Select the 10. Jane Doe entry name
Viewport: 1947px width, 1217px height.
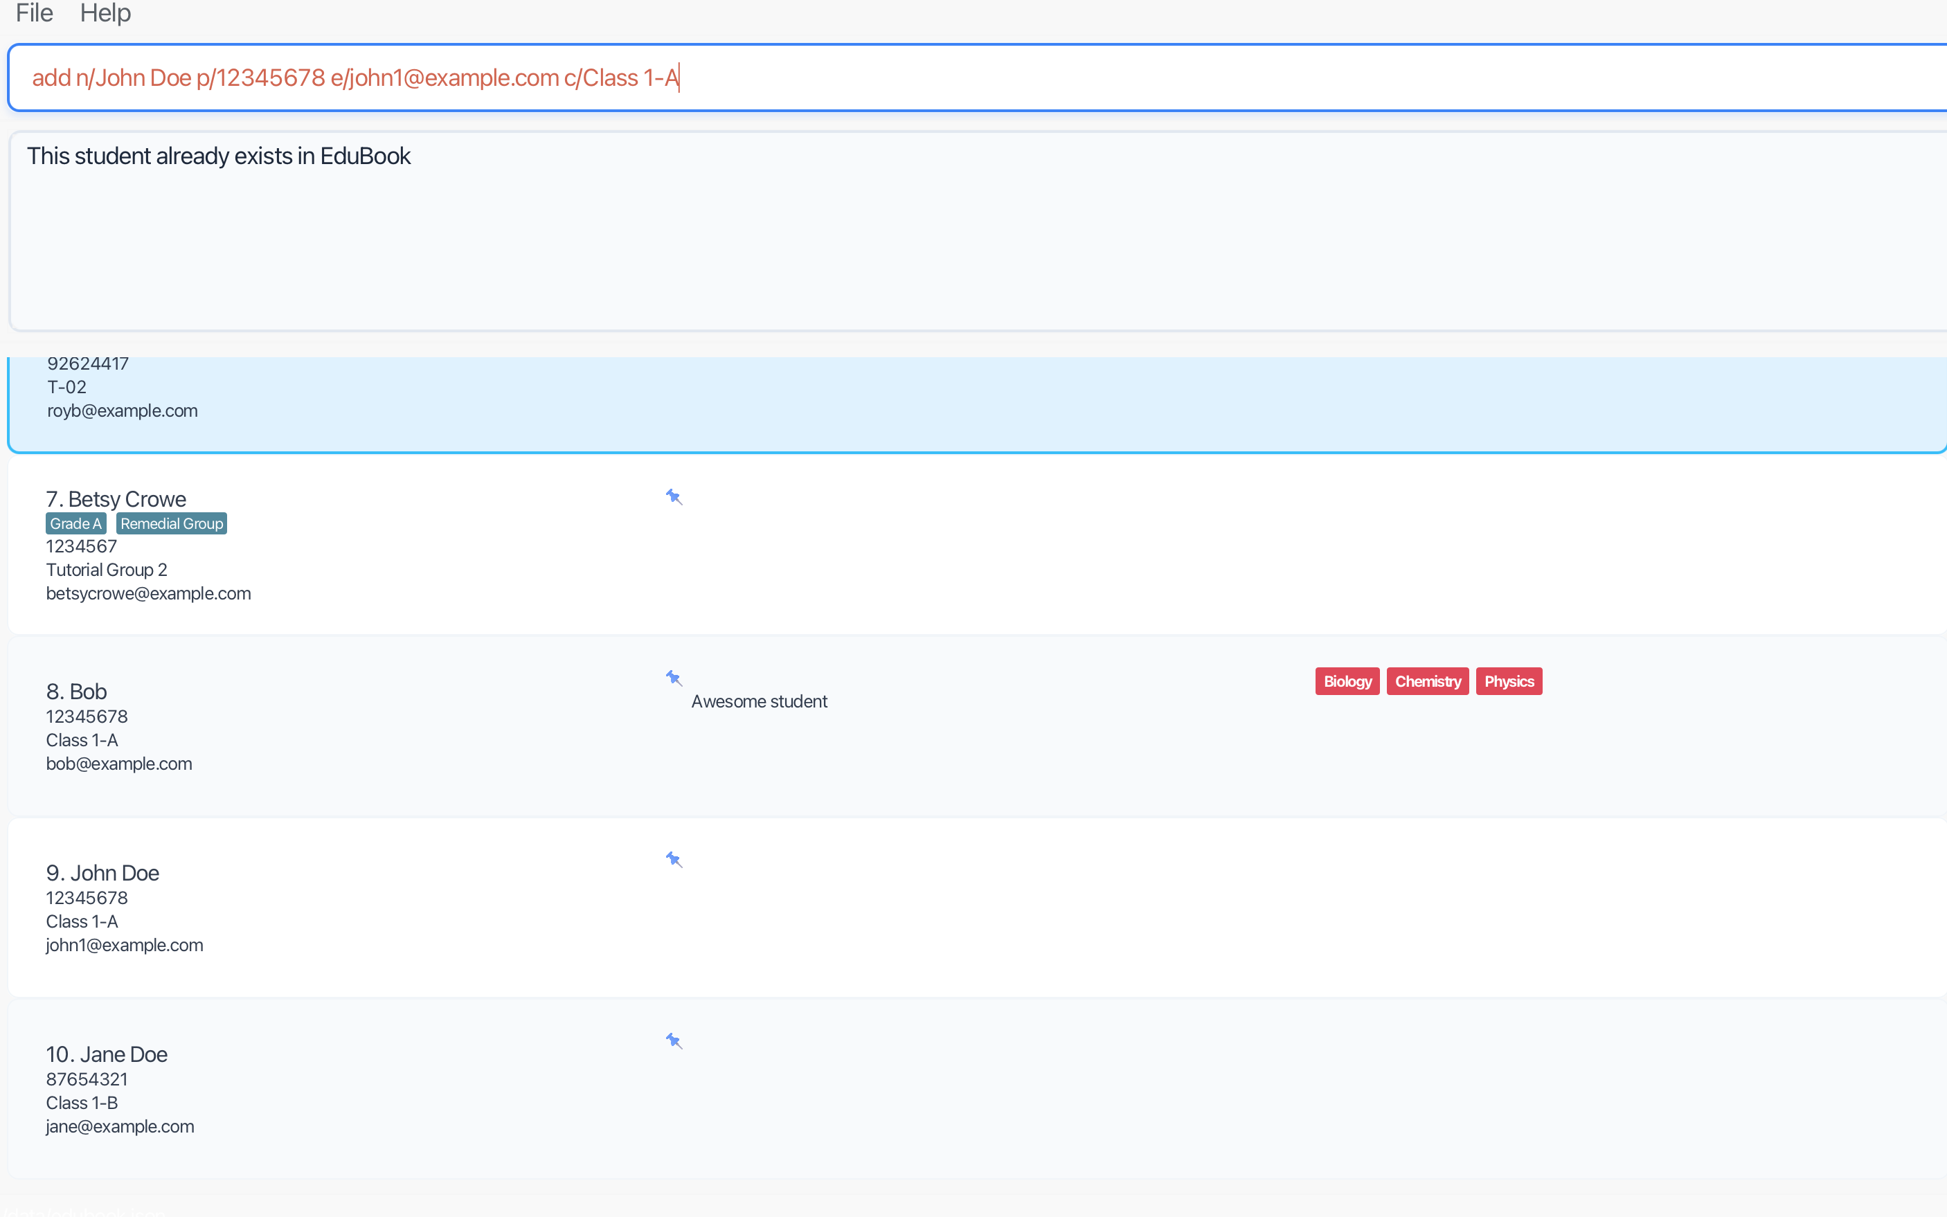[107, 1054]
